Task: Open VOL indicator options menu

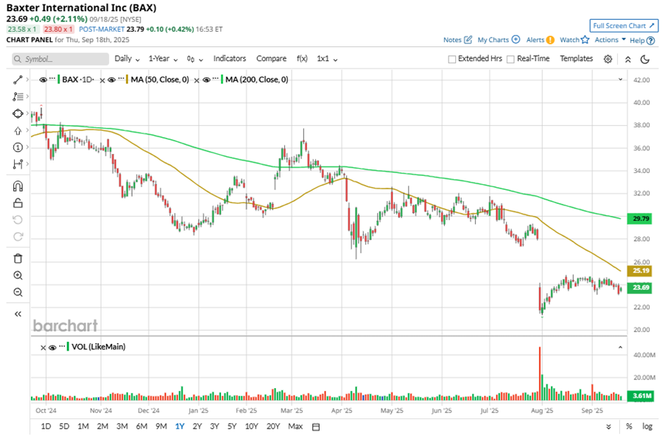Action: pos(62,346)
